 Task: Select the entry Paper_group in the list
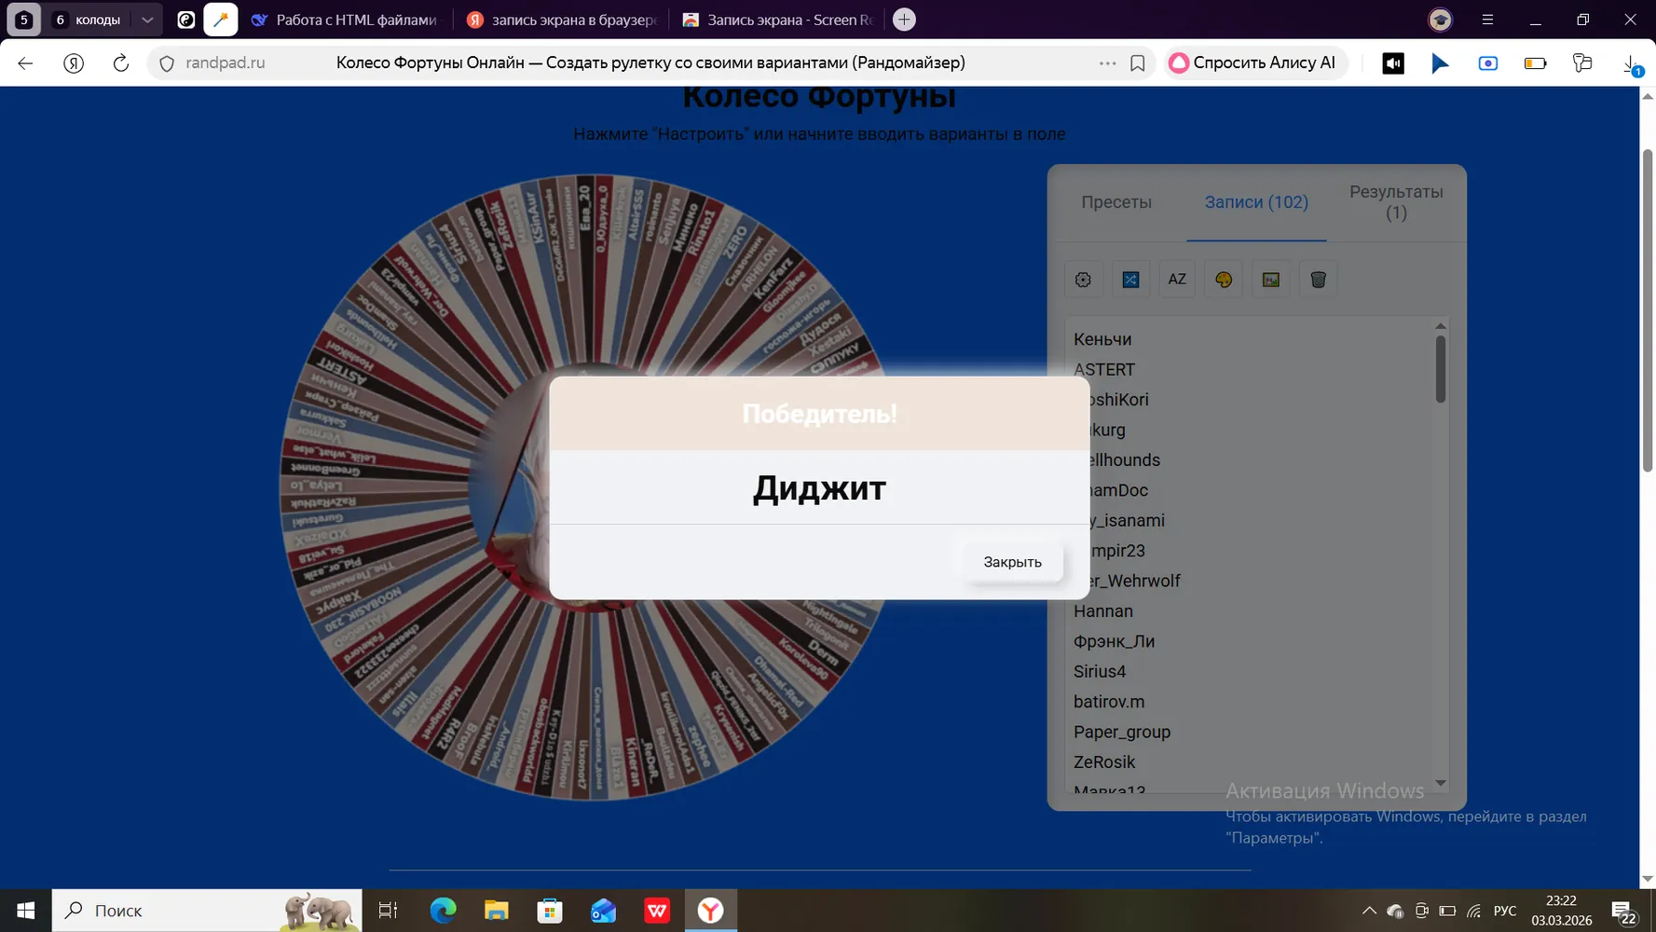[1122, 733]
